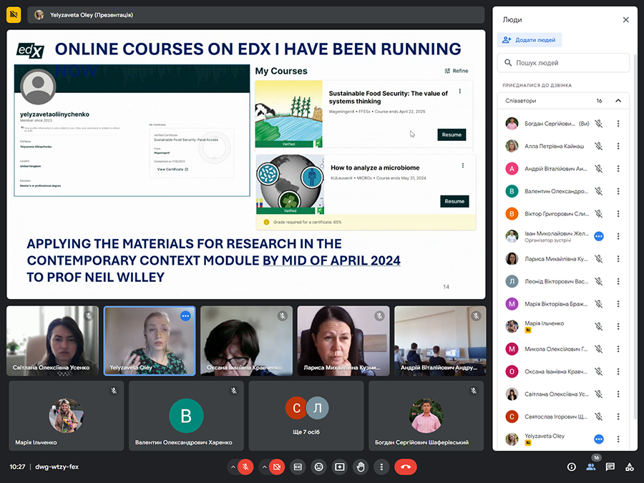Toggle the microphone mute button in call bar

[245, 467]
